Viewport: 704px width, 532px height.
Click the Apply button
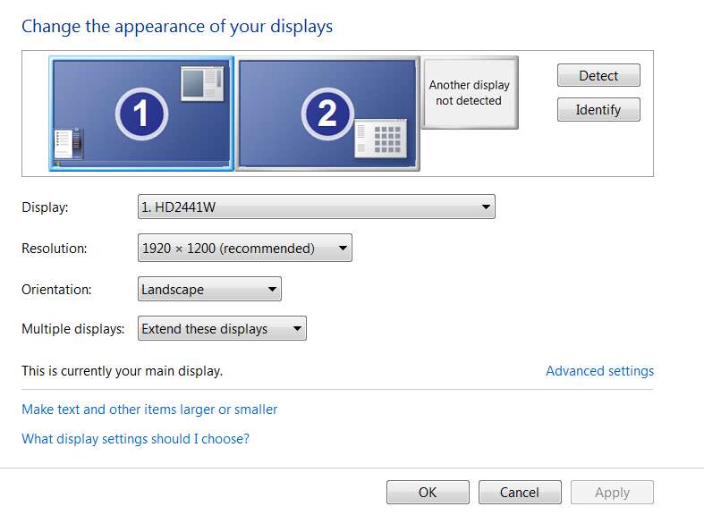612,493
